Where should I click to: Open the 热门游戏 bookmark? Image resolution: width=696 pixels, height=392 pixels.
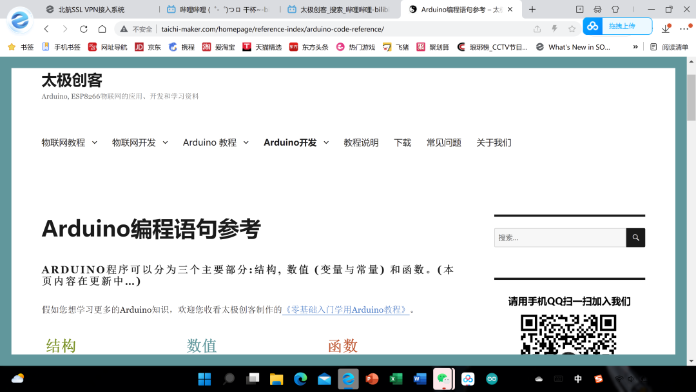tap(356, 47)
